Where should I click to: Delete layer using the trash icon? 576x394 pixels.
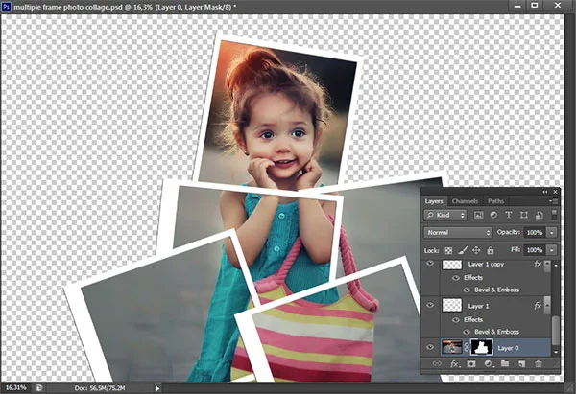(539, 363)
